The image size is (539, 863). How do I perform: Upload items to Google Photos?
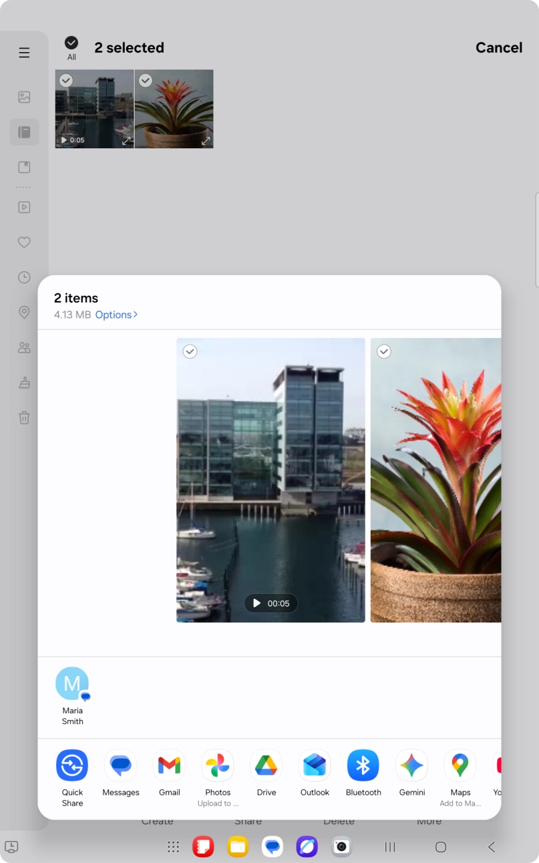(218, 765)
